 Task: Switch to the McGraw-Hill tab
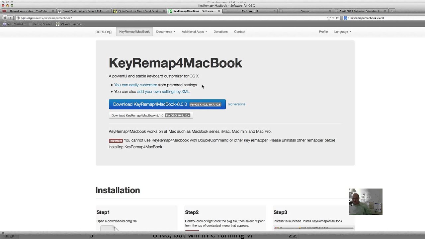(x=250, y=11)
